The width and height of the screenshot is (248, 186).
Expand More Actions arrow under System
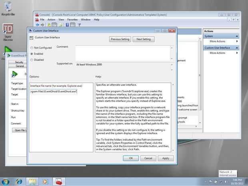[237, 41]
